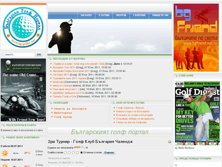The width and height of the screenshot is (222, 167).
Task: Click the 28° C temperature value
Action: 27,153
